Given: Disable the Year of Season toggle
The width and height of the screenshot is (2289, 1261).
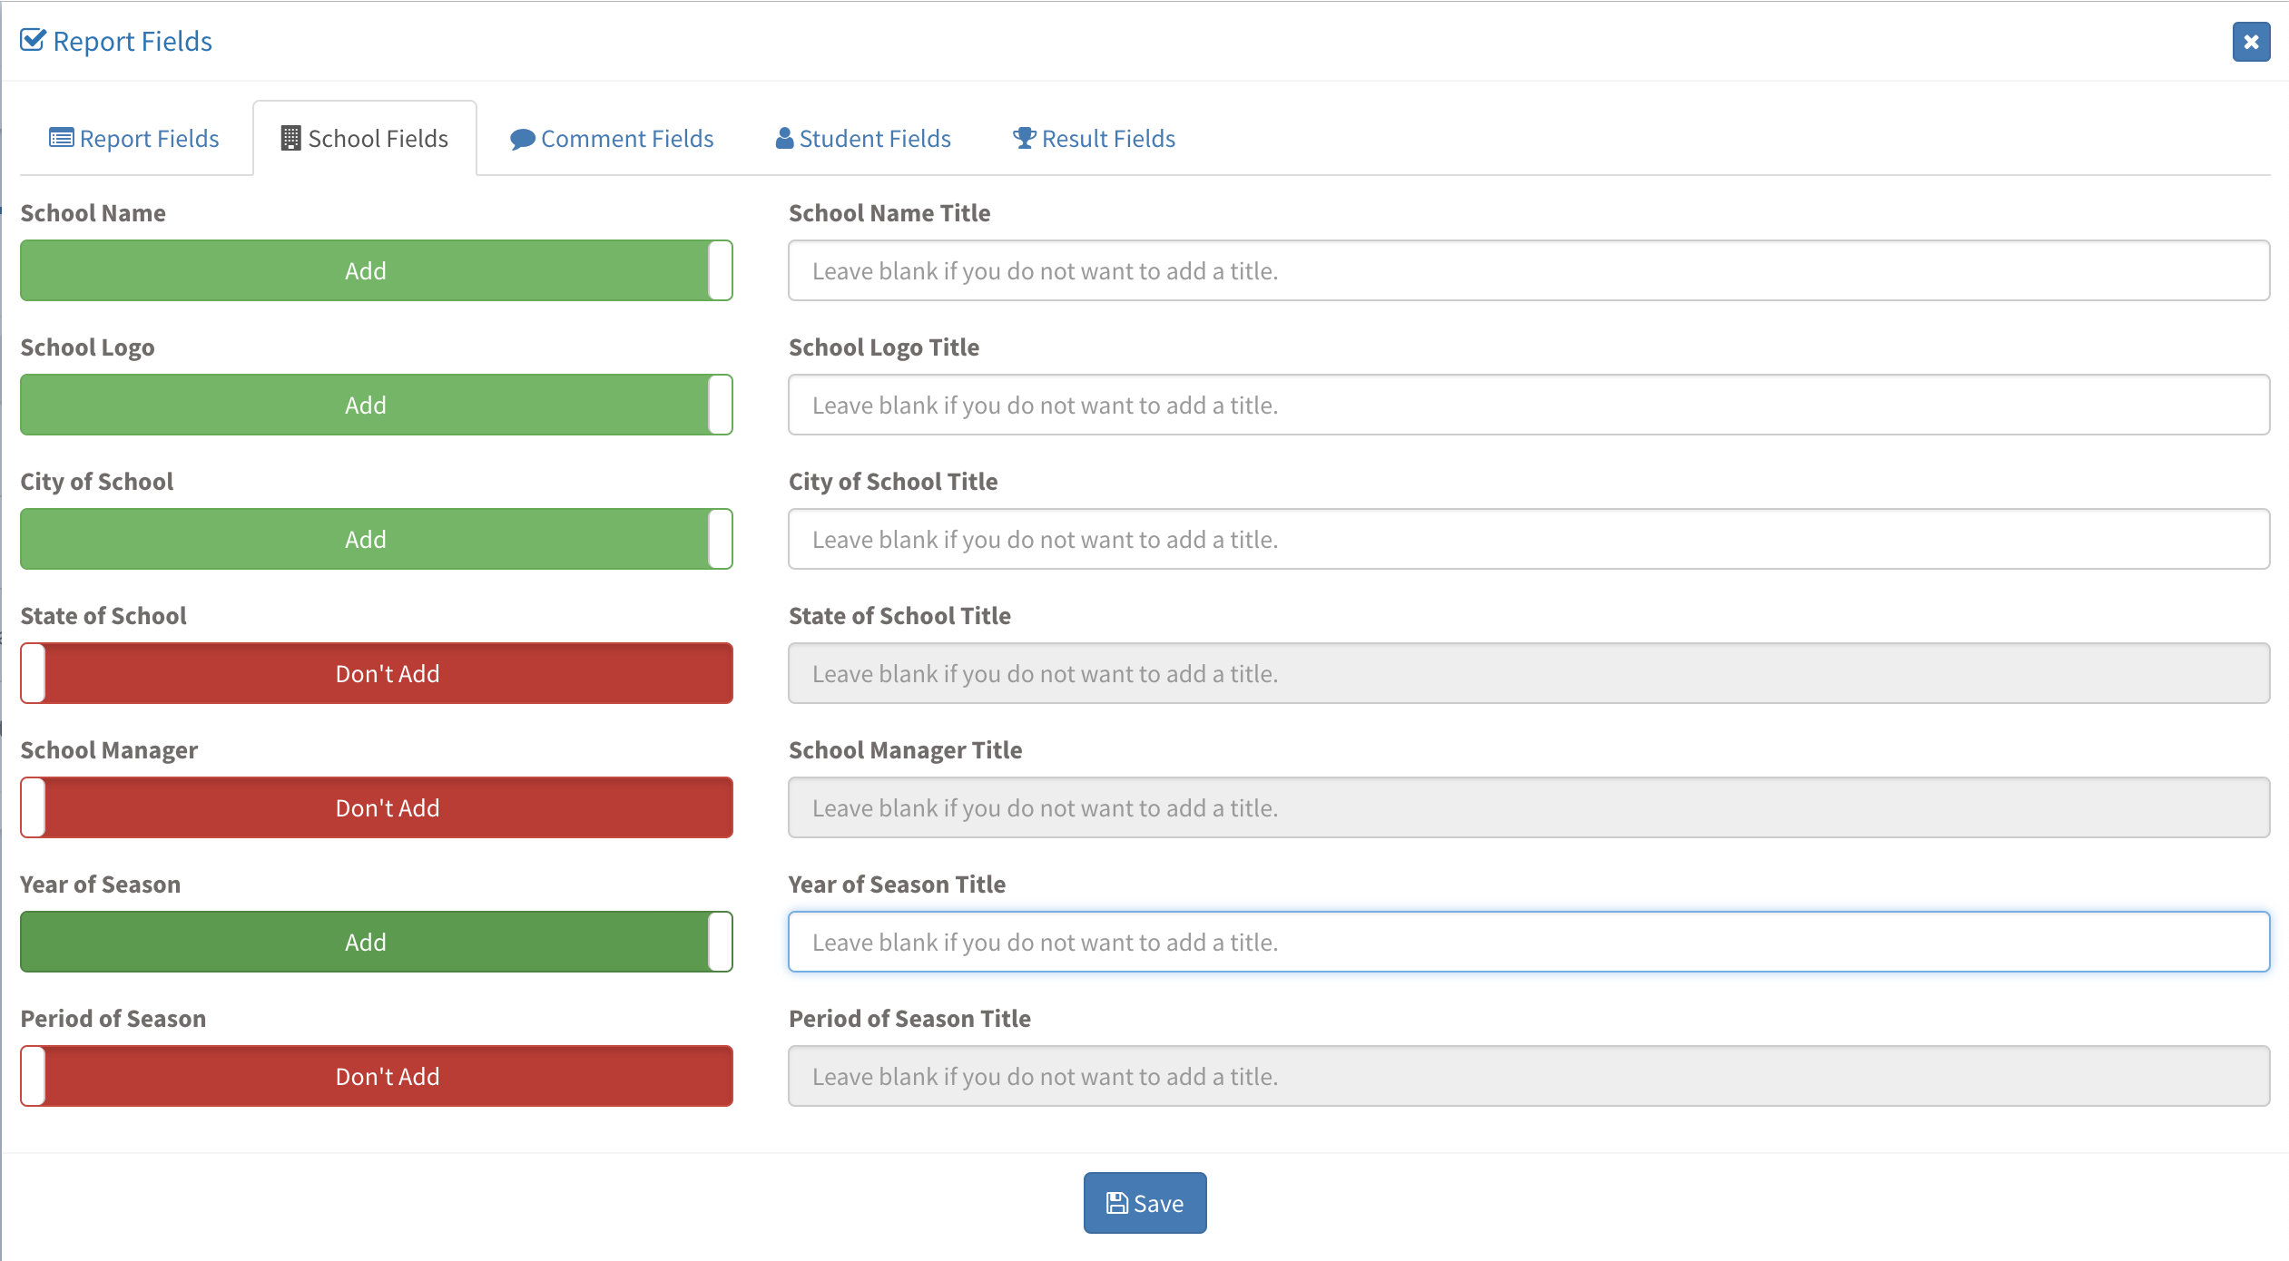Looking at the screenshot, I should point(376,942).
